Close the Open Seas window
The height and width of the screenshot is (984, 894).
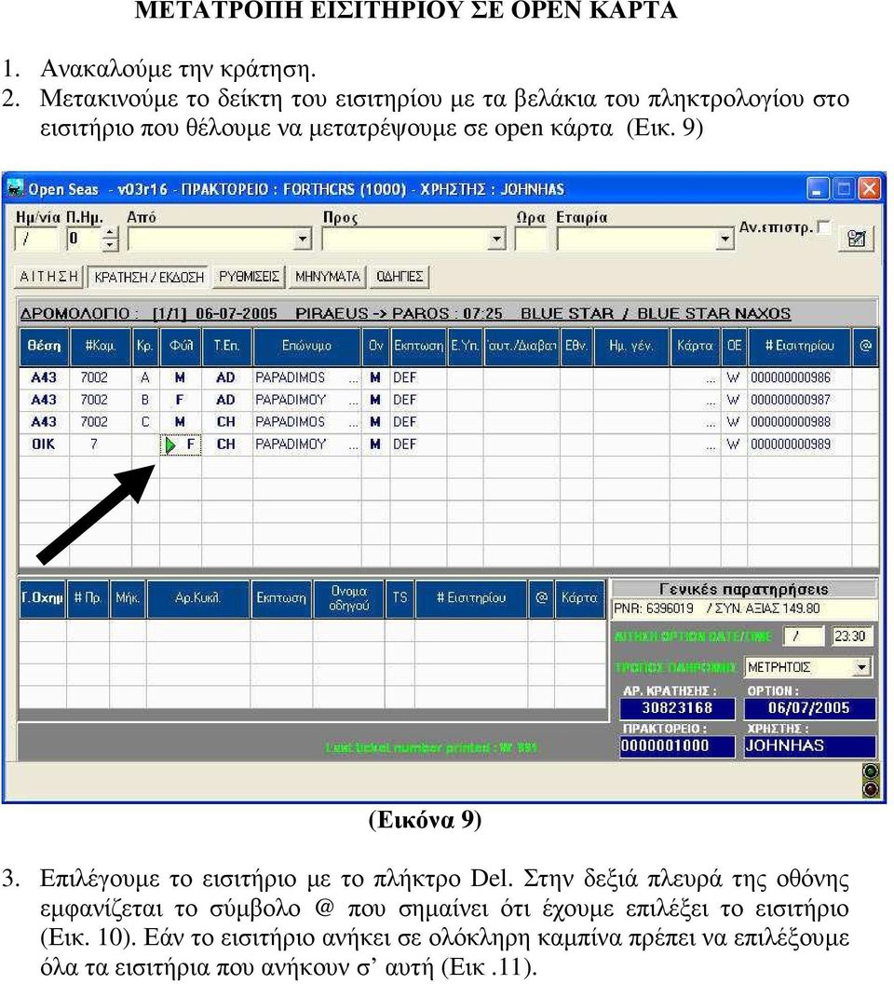click(x=869, y=189)
